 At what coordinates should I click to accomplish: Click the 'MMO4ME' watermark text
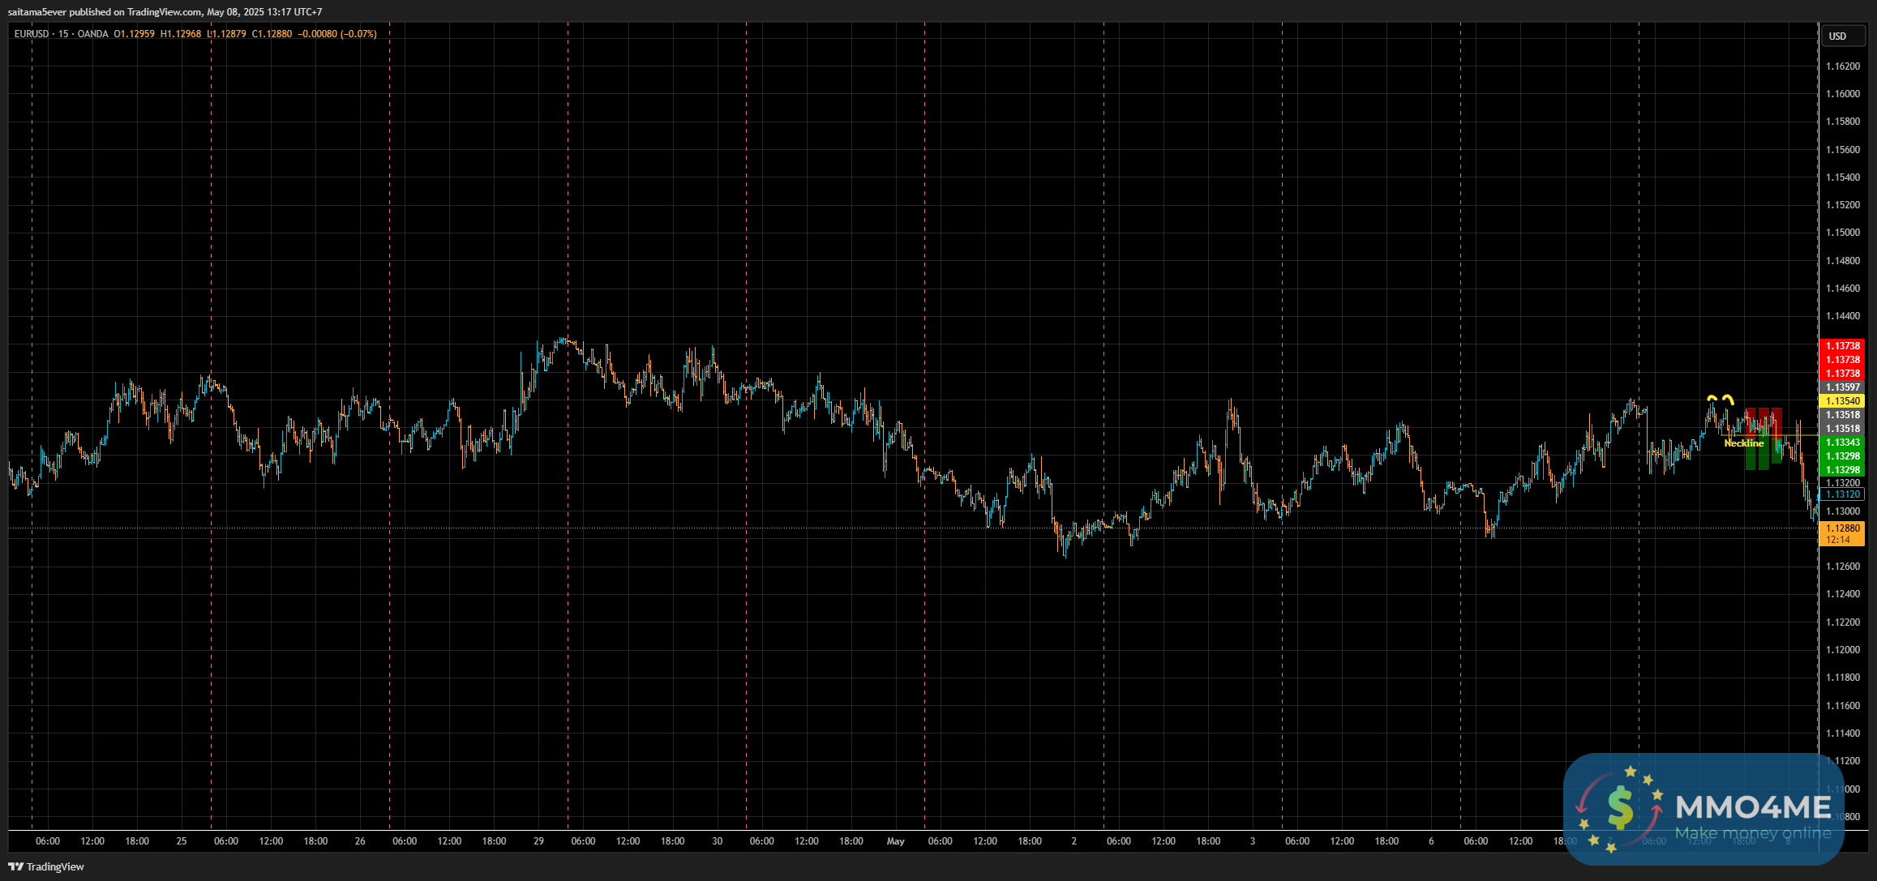(x=1753, y=808)
